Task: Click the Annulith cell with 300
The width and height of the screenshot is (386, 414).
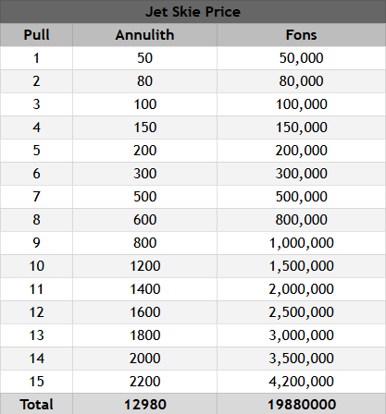Action: 144,174
